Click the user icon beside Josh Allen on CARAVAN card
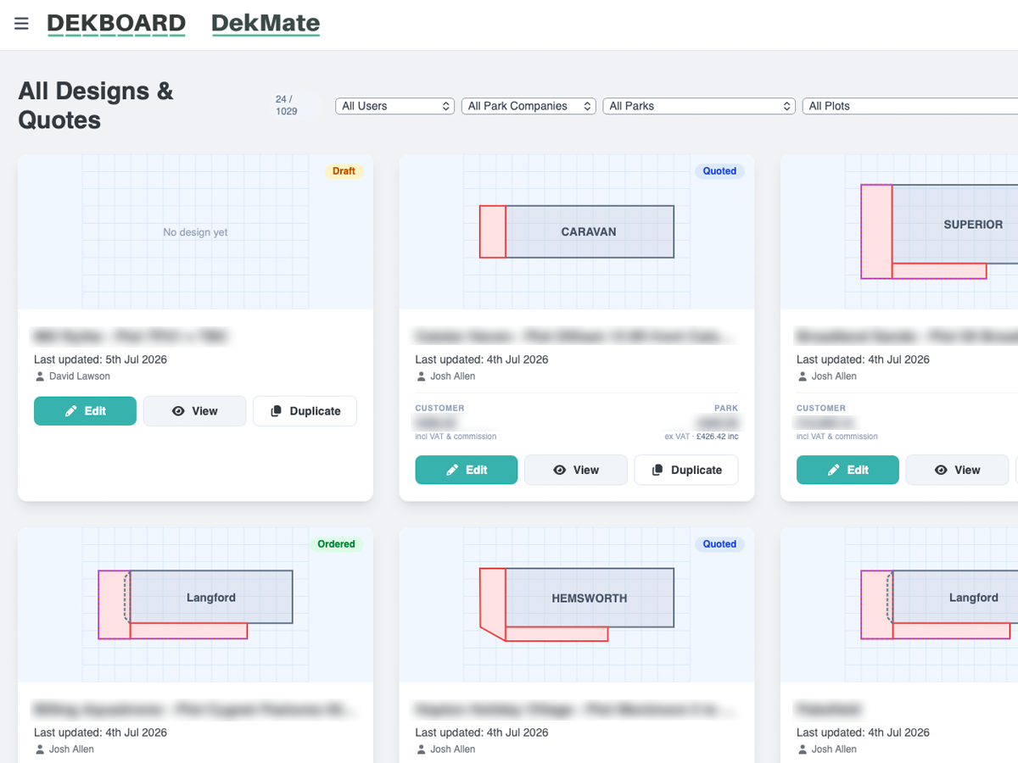 coord(420,376)
